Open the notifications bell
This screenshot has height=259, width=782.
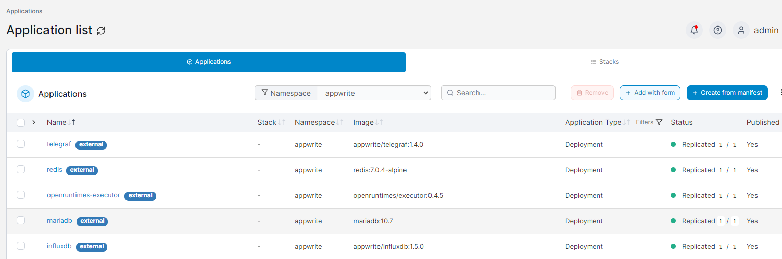(x=694, y=30)
